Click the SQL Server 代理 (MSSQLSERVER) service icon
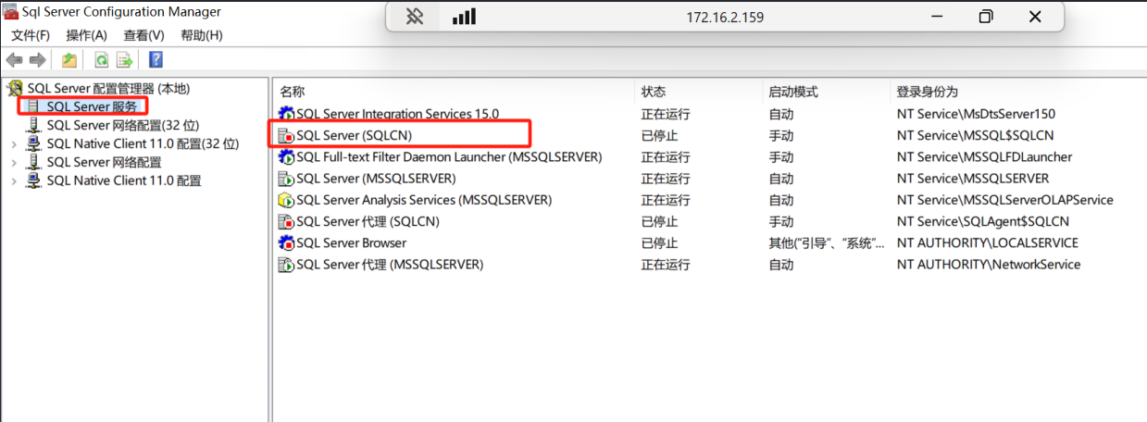 pyautogui.click(x=286, y=265)
